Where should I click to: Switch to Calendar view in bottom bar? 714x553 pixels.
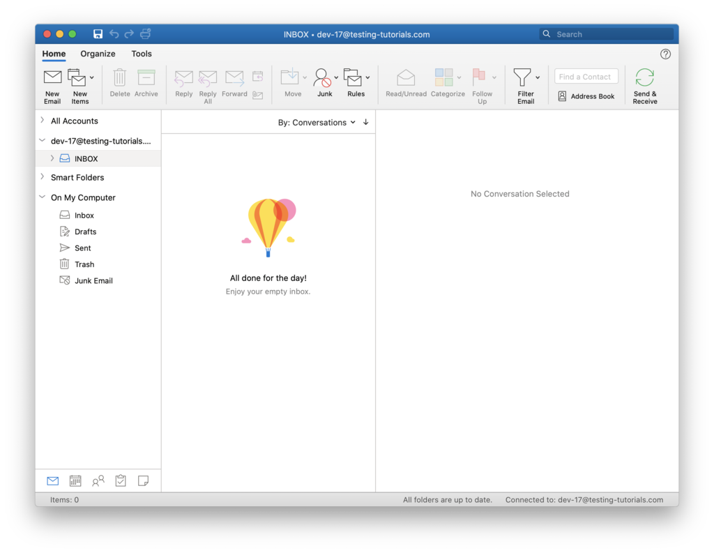[75, 480]
